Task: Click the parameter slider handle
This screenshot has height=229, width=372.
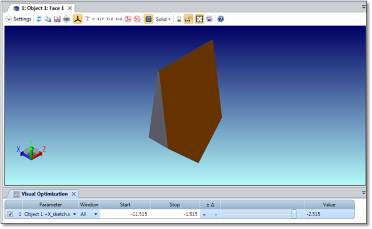Action: click(294, 214)
